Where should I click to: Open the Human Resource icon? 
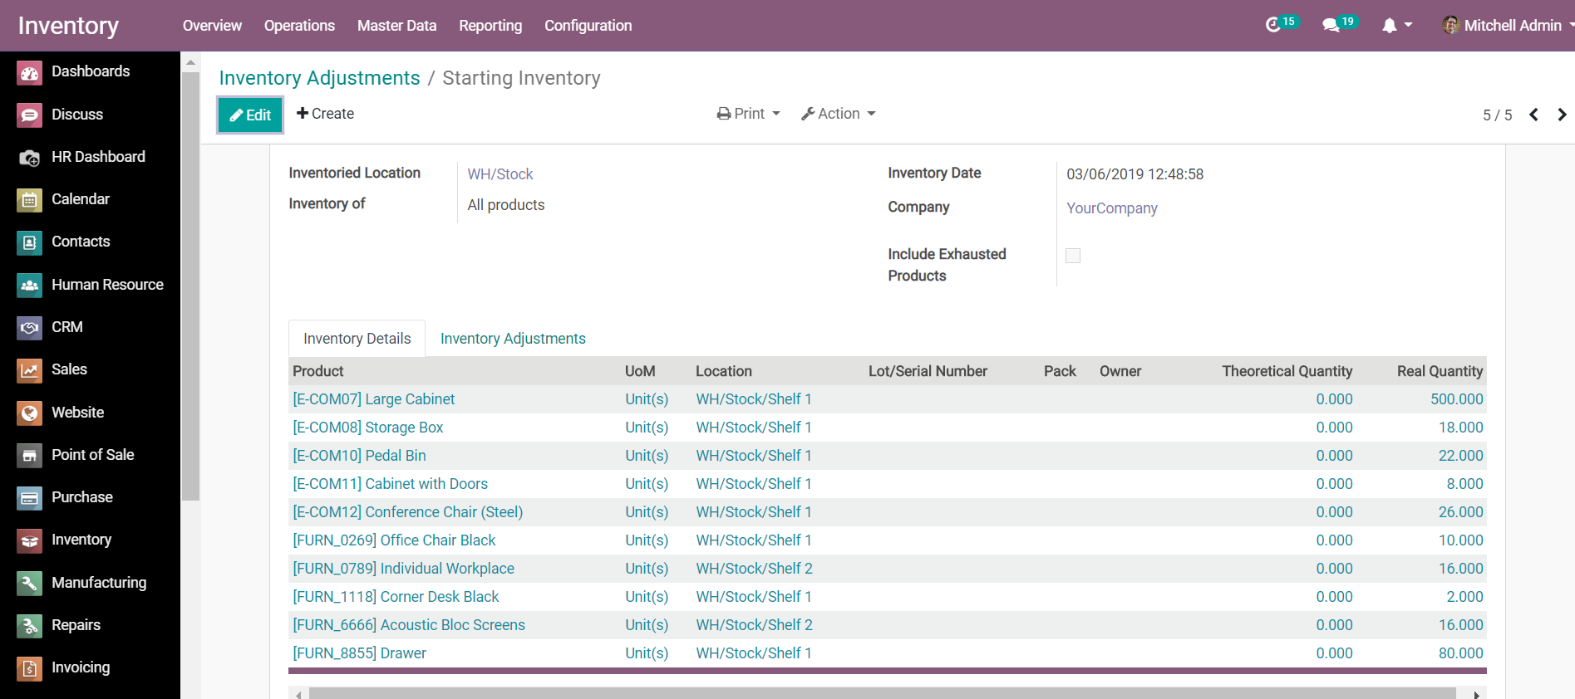30,285
